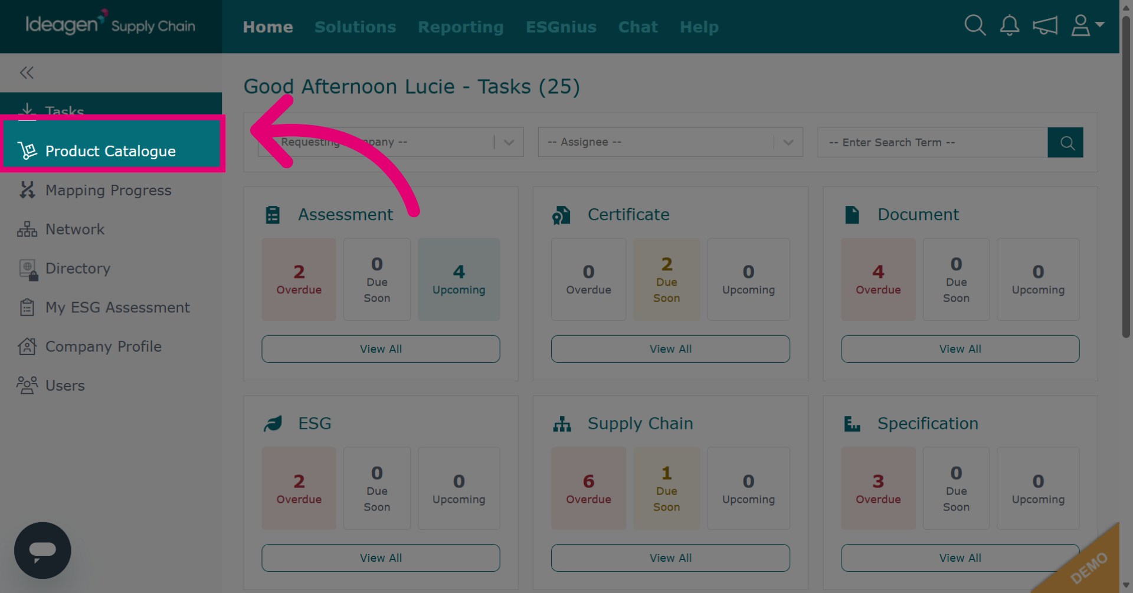
Task: Open the ESGnius menu
Action: click(x=561, y=27)
